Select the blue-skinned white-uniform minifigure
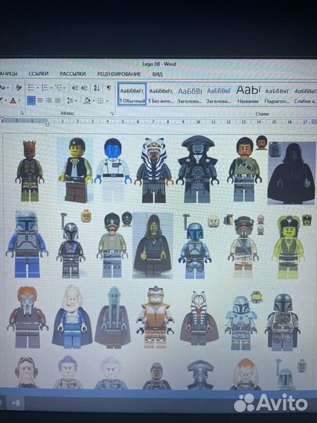 pyautogui.click(x=113, y=170)
